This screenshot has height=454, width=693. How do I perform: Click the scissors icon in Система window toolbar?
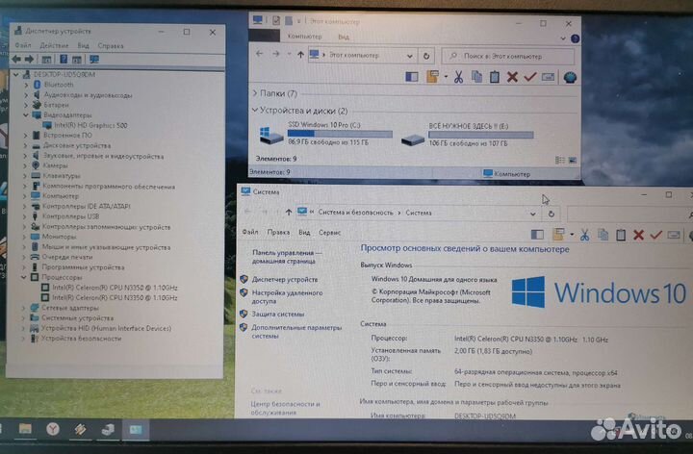click(585, 235)
